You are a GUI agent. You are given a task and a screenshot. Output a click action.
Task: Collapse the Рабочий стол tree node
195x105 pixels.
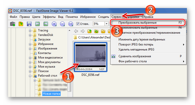click(x=30, y=76)
